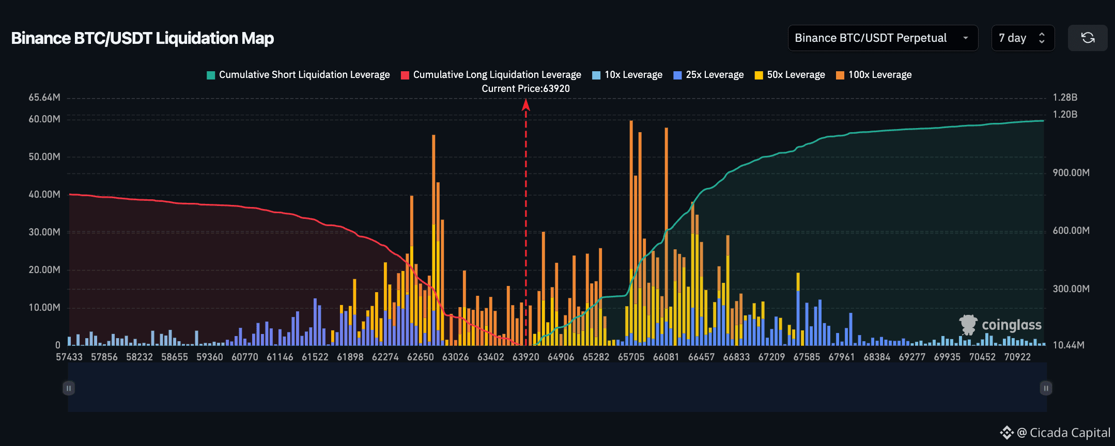Open the Binance BTC/USDT Perpetual dropdown
The width and height of the screenshot is (1115, 446).
pyautogui.click(x=882, y=38)
